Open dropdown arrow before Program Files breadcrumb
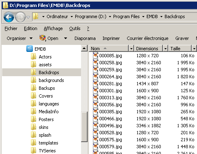The width and height of the screenshot is (197, 154). pyautogui.click(x=110, y=17)
